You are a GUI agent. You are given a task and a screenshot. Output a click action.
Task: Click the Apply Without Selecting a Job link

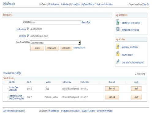13,111
